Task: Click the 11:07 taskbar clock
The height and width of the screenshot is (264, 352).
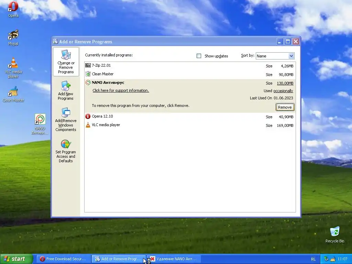Action: [342, 259]
